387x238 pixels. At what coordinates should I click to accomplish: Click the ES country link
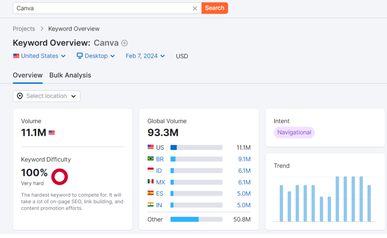tap(160, 193)
